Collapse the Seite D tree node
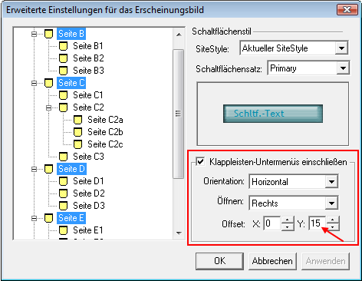The width and height of the screenshot is (362, 281). [34, 169]
